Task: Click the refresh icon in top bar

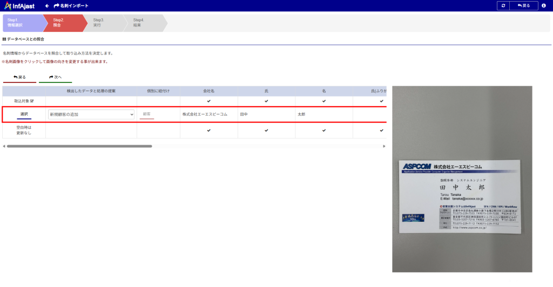Action: coord(503,5)
